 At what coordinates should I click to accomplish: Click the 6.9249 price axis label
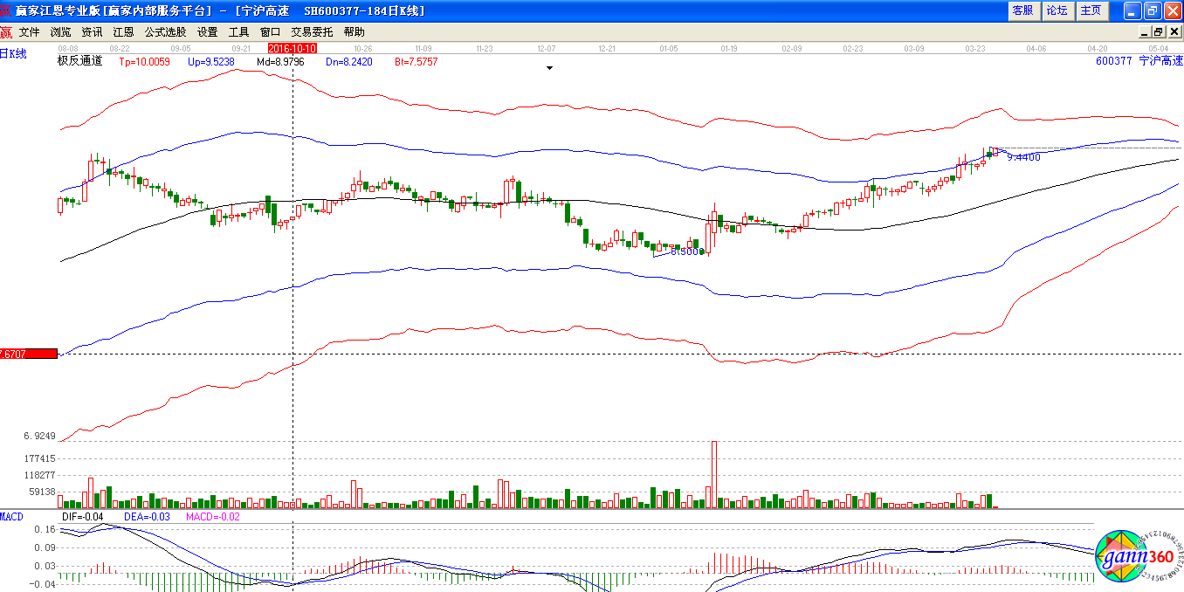[40, 436]
